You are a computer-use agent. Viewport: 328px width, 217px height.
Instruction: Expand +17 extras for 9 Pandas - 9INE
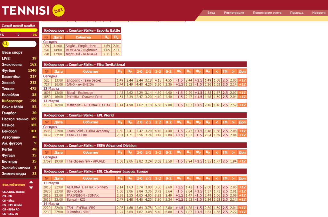pos(242,212)
